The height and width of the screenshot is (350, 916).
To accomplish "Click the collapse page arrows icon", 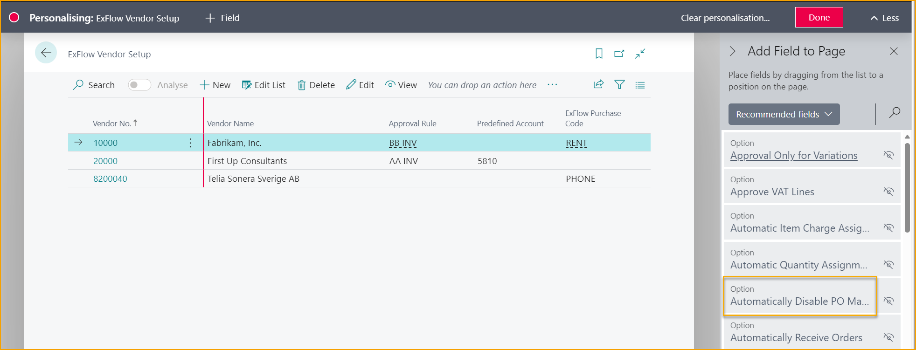I will [640, 54].
